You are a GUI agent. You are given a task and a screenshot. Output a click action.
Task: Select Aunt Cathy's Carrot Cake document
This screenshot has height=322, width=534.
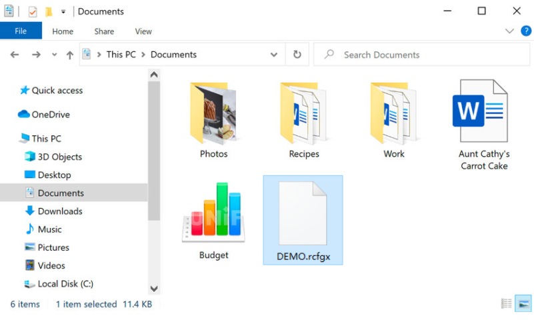click(x=484, y=125)
